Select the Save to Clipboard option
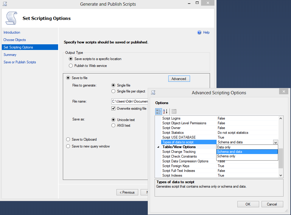The height and width of the screenshot is (215, 291). pyautogui.click(x=68, y=139)
